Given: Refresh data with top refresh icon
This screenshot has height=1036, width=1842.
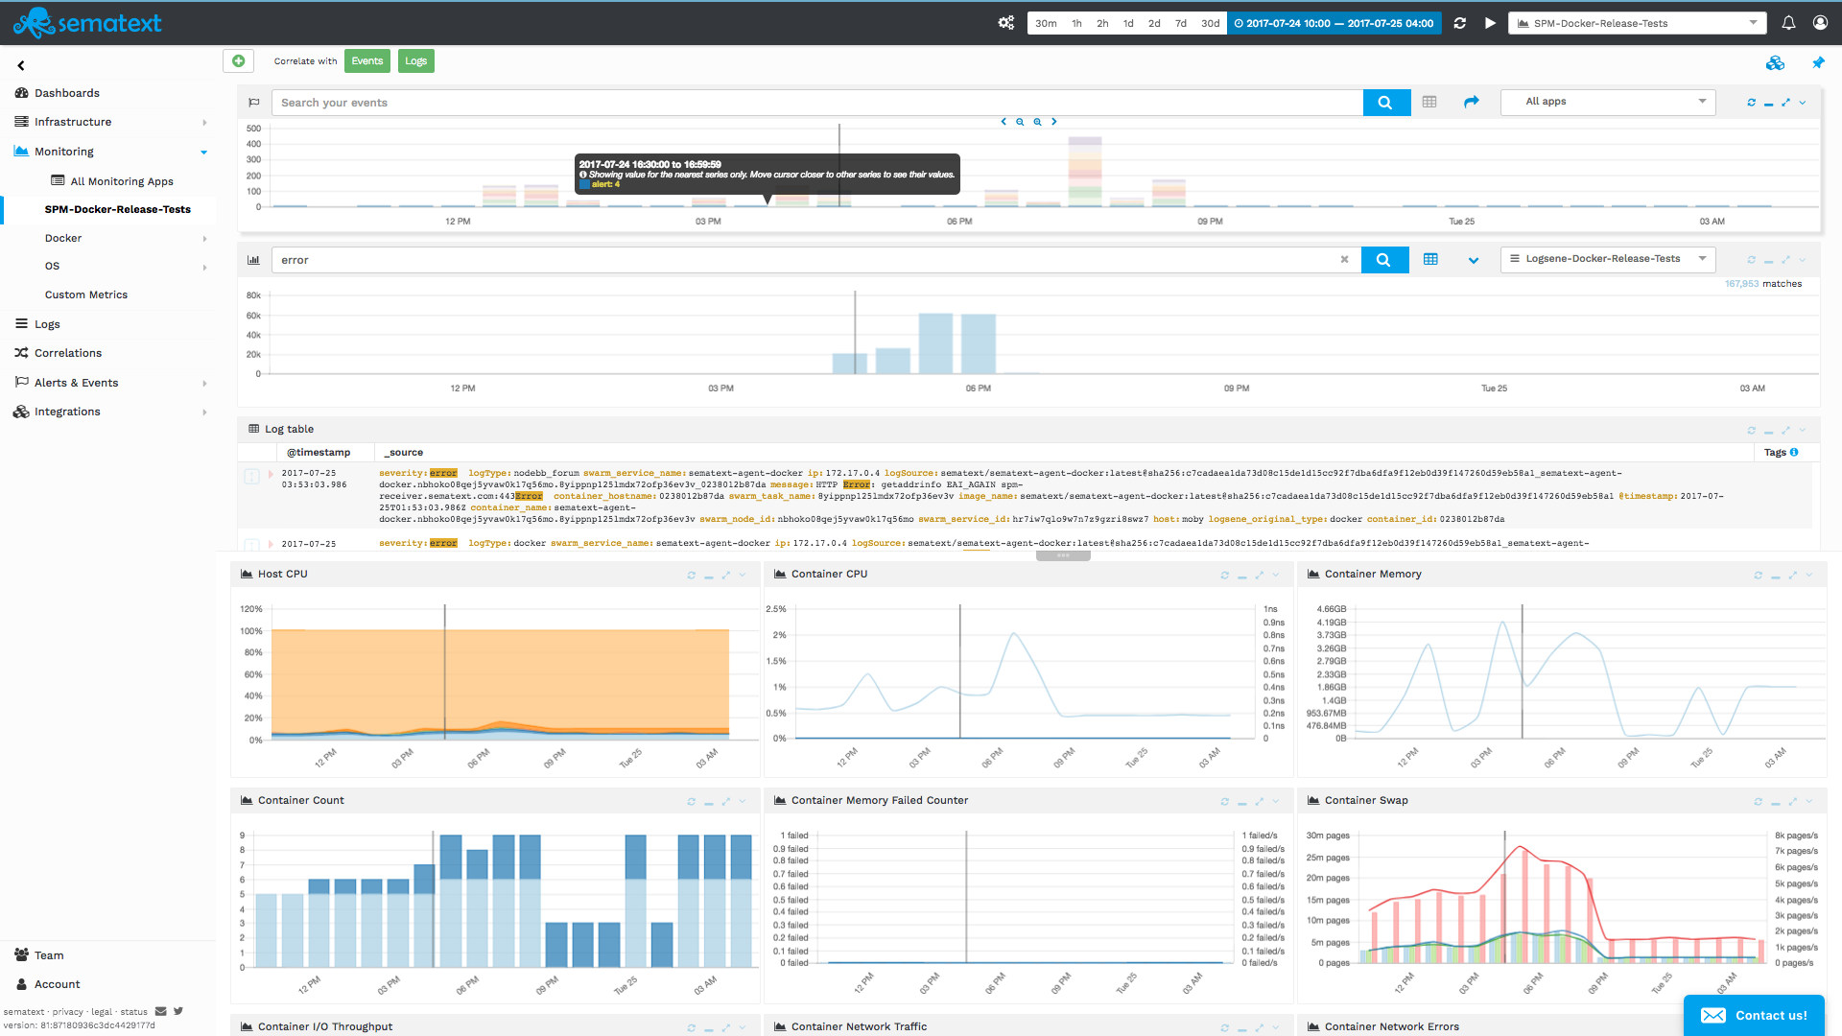Looking at the screenshot, I should coord(1460,23).
